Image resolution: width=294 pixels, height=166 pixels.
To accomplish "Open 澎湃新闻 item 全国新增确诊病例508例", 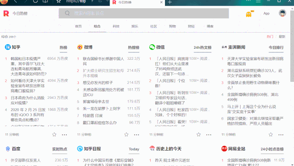I will tap(253, 97).
